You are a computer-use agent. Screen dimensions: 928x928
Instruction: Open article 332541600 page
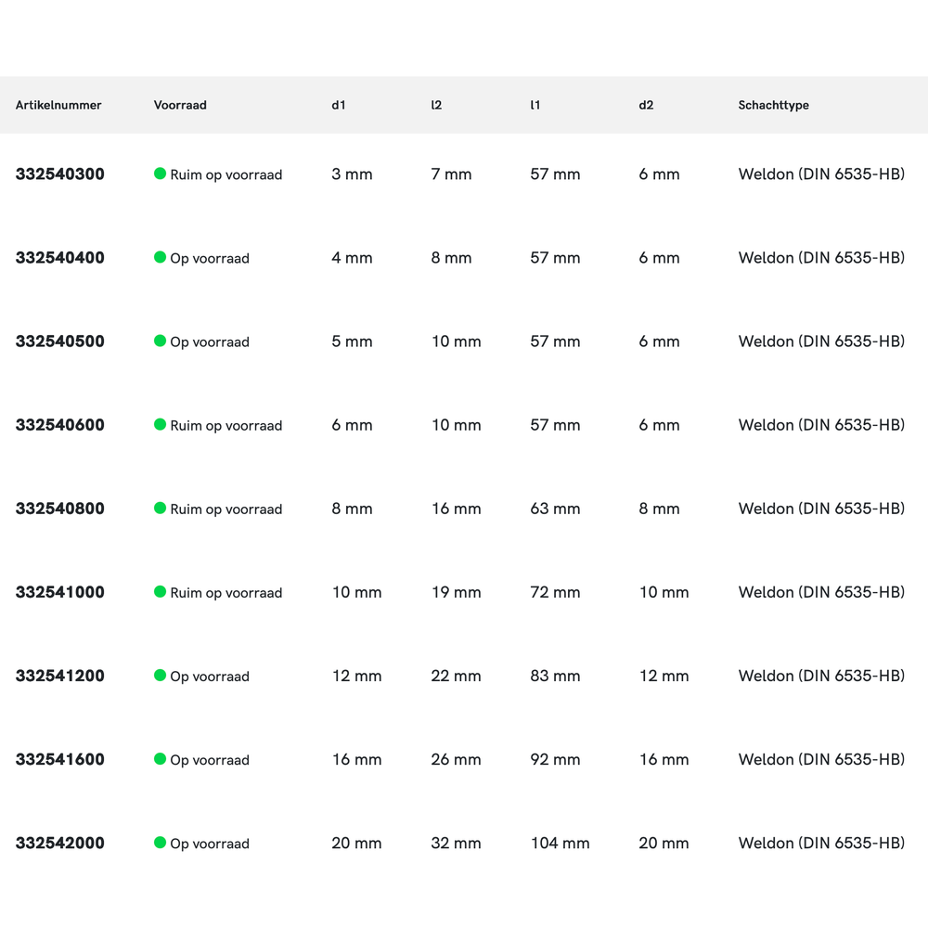click(59, 759)
